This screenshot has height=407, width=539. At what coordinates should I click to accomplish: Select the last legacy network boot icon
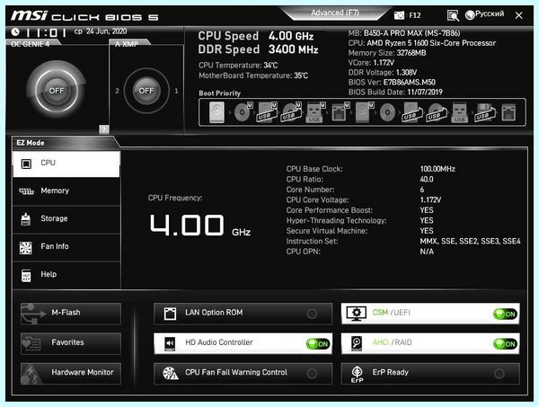[x=508, y=112]
